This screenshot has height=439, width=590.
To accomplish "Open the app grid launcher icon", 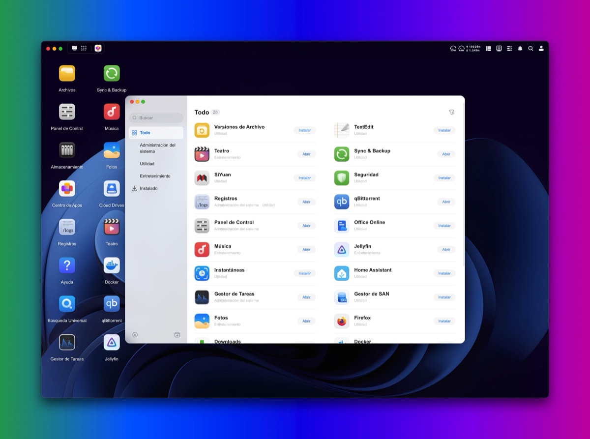I will (x=84, y=48).
